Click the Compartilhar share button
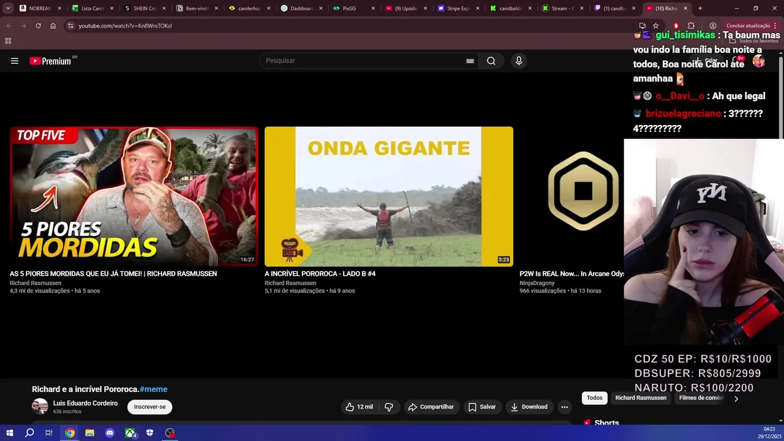This screenshot has height=441, width=784. pos(431,407)
